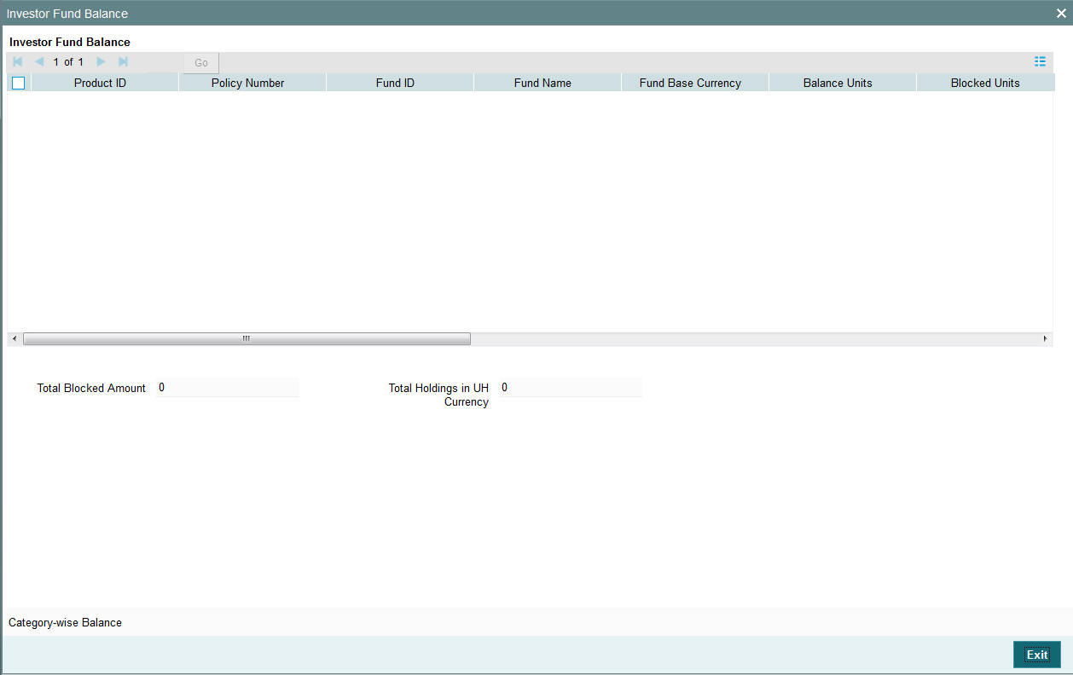Open the Category-wise Balance link

click(65, 622)
